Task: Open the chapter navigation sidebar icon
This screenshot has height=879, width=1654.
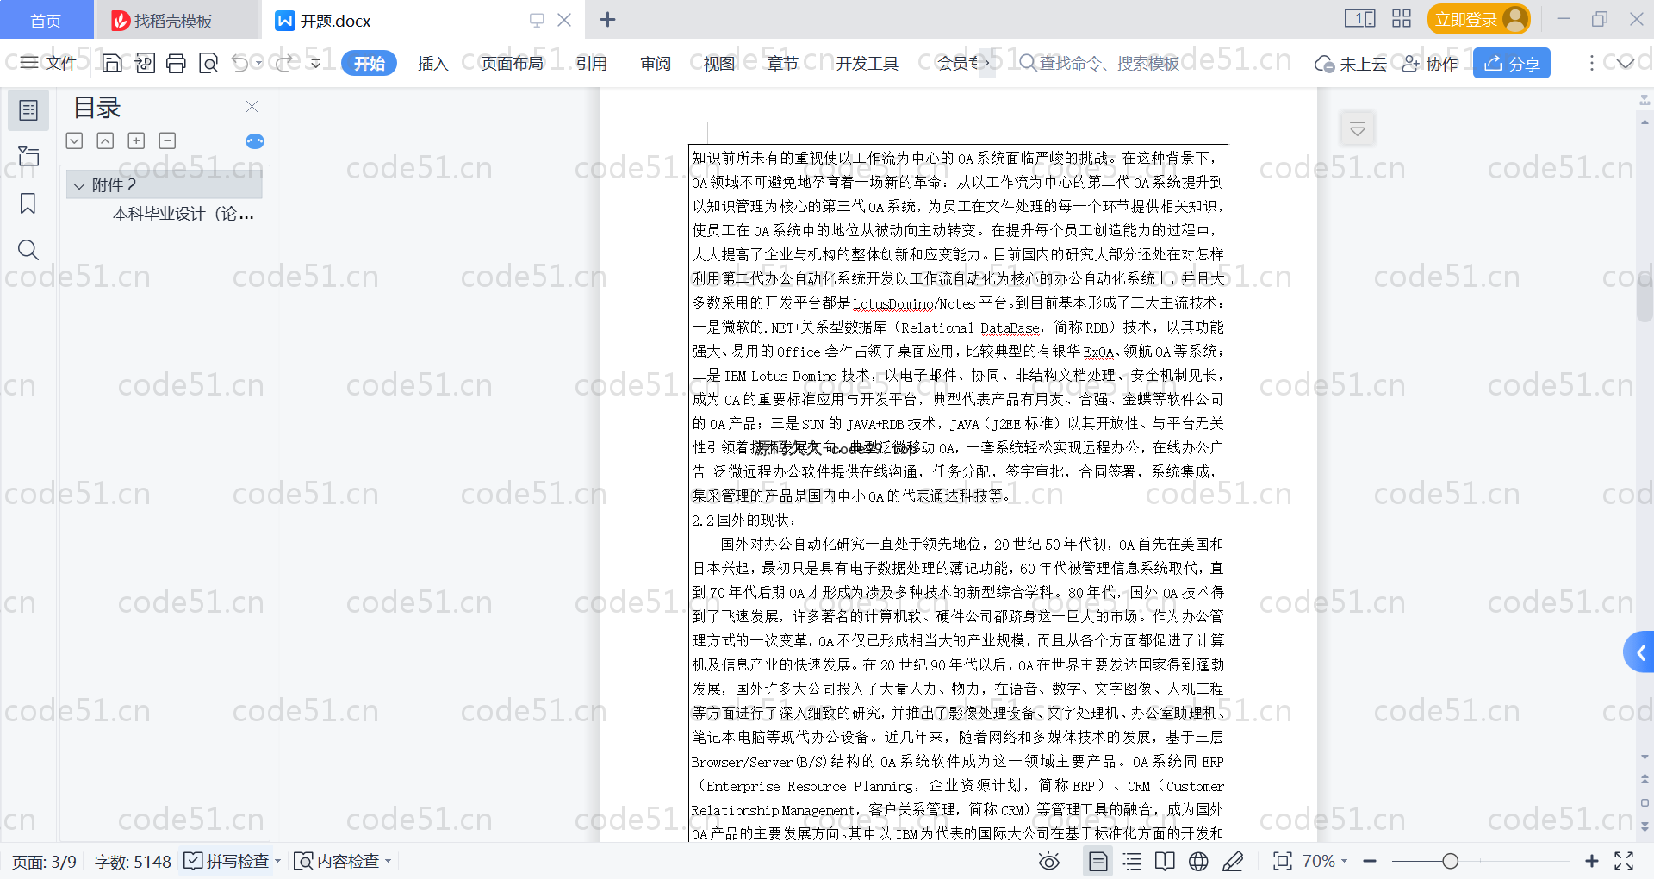Action: (x=28, y=156)
